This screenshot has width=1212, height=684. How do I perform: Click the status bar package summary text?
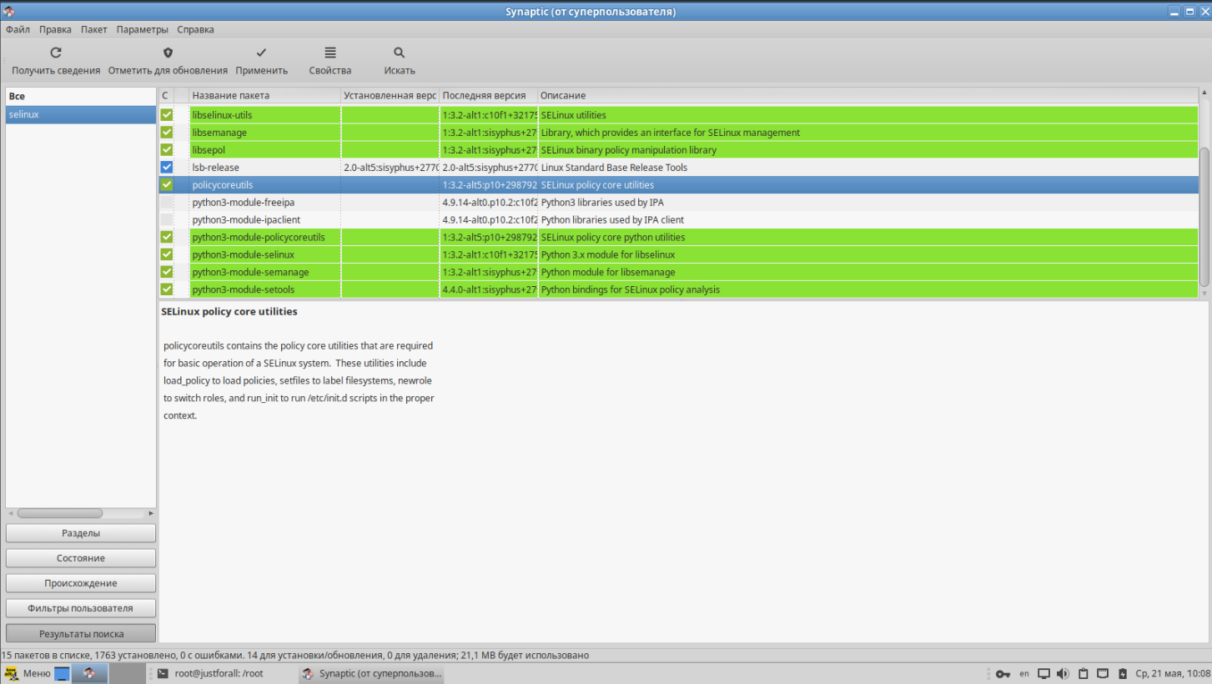click(295, 656)
